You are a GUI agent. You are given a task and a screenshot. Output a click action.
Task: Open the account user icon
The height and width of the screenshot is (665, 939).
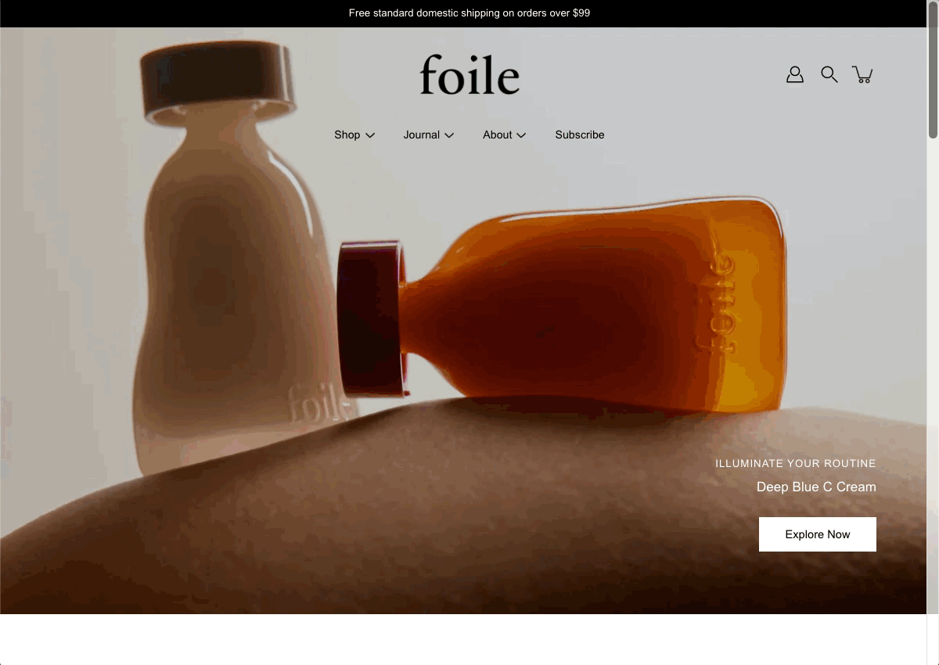[795, 74]
